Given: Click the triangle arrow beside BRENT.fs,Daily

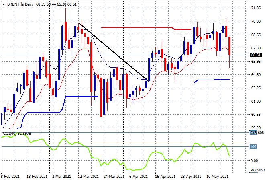Looking at the screenshot, I should (4, 4).
